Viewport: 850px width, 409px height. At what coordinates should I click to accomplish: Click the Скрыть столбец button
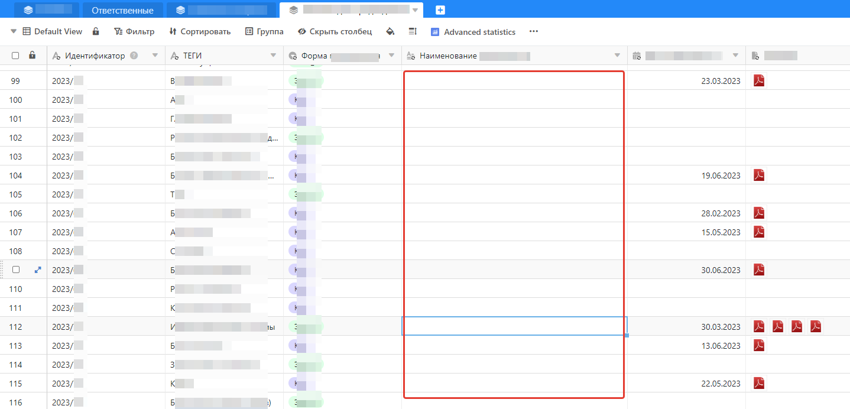(x=335, y=31)
